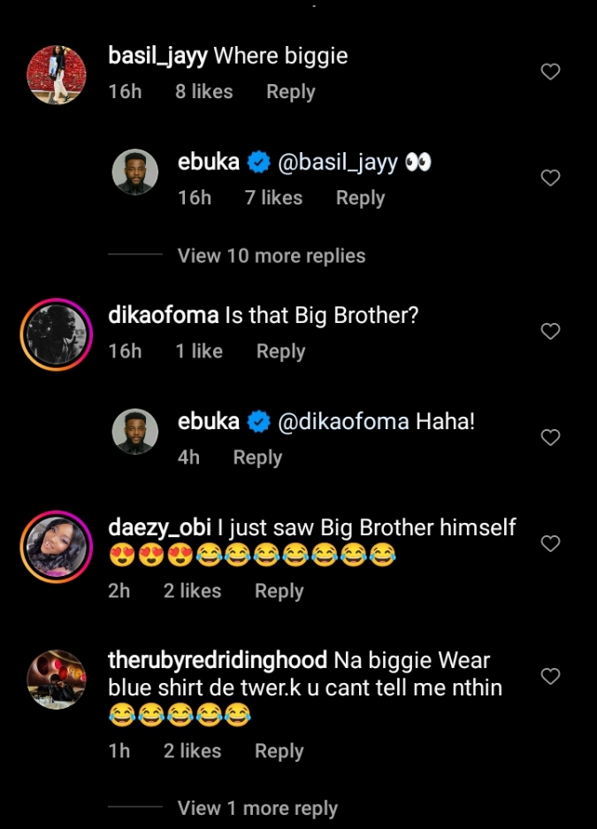
Task: Open basil_jayy's profile picture
Action: (57, 74)
